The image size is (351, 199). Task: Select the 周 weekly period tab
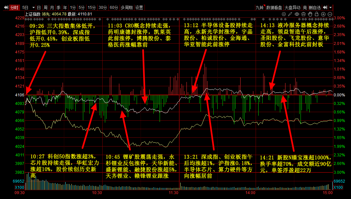coord(46,8)
